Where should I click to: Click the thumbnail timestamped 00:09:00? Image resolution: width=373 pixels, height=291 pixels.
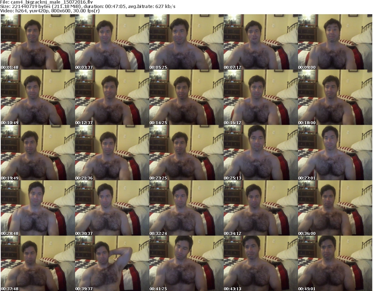[335, 42]
